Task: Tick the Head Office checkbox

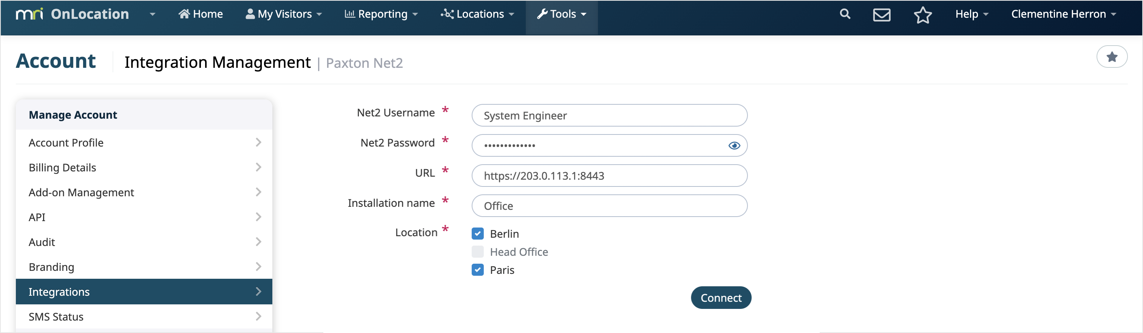Action: (x=477, y=252)
